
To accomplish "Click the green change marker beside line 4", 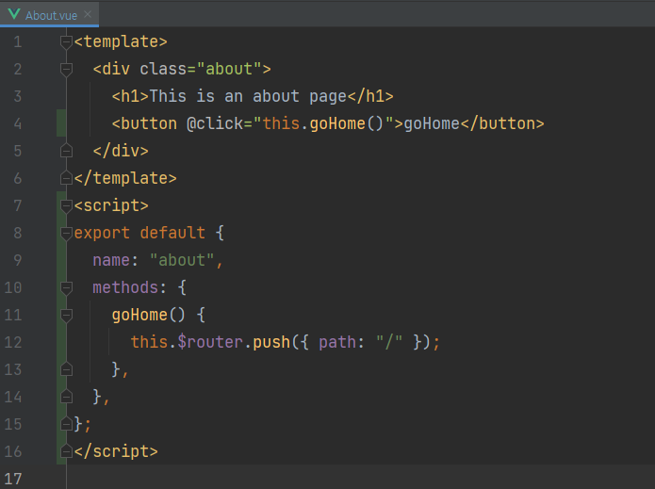I will 61,123.
